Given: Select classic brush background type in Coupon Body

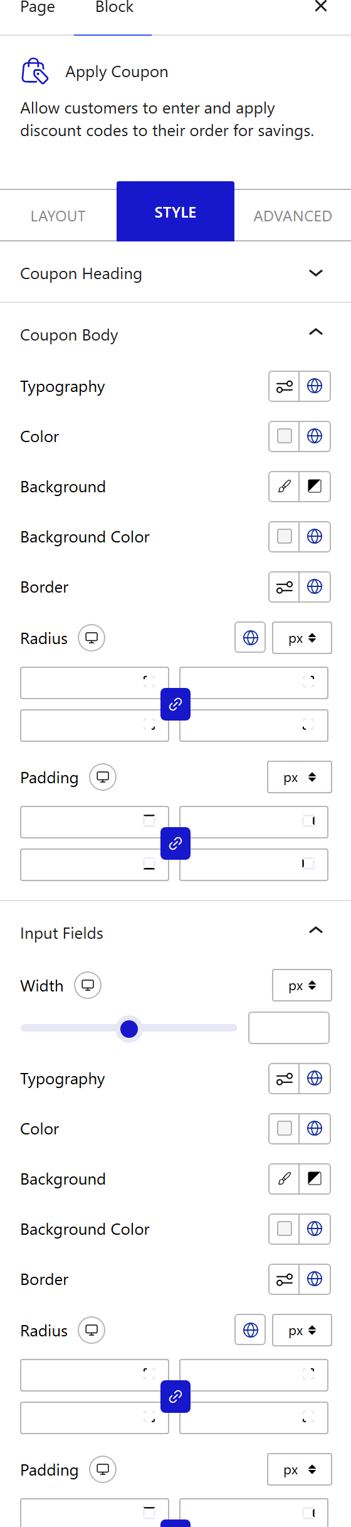Looking at the screenshot, I should [x=285, y=487].
